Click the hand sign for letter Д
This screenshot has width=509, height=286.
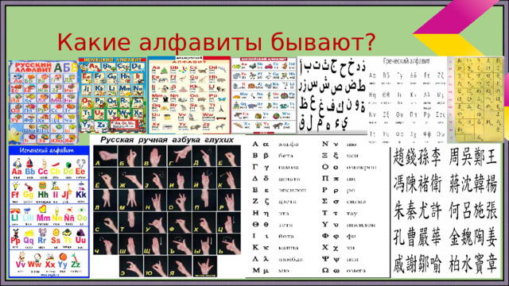pyautogui.click(x=204, y=157)
